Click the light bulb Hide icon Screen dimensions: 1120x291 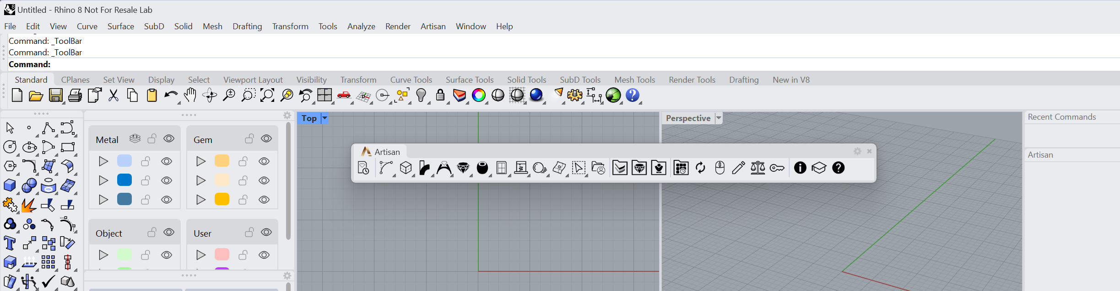click(421, 95)
